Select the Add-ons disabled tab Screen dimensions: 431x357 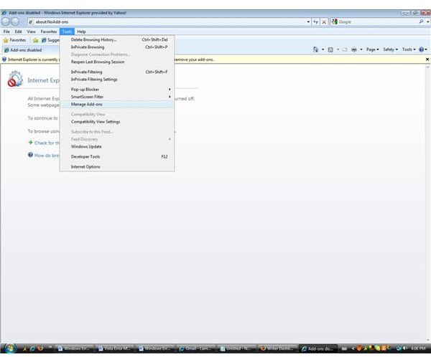pos(31,50)
